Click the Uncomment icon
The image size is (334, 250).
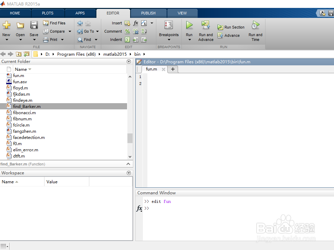tap(136, 31)
